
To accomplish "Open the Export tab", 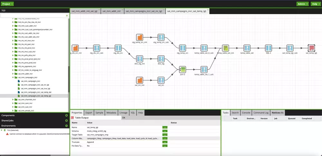I will coord(89,113).
